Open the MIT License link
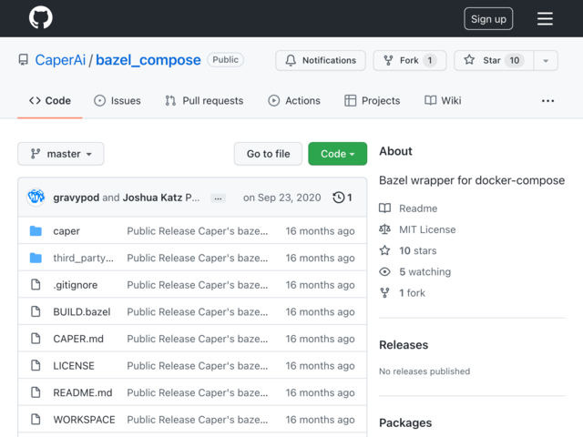The image size is (583, 437). 427,229
